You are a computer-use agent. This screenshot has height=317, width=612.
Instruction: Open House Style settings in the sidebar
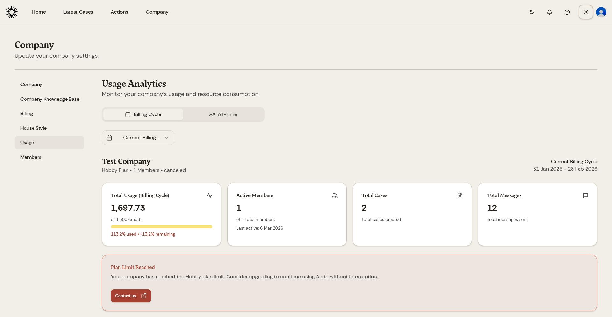coord(33,128)
